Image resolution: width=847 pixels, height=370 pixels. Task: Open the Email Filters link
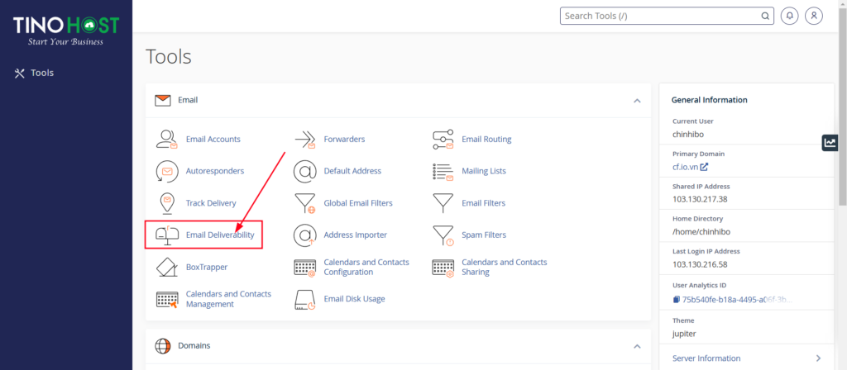tap(483, 203)
